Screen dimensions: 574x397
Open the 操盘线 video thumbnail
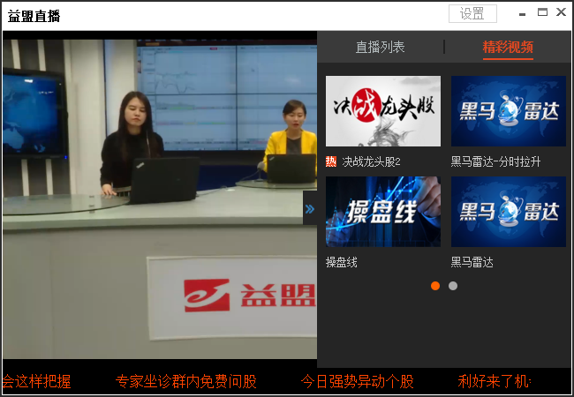[x=383, y=212]
